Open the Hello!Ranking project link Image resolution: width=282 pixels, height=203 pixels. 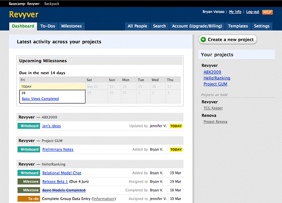[x=217, y=78]
